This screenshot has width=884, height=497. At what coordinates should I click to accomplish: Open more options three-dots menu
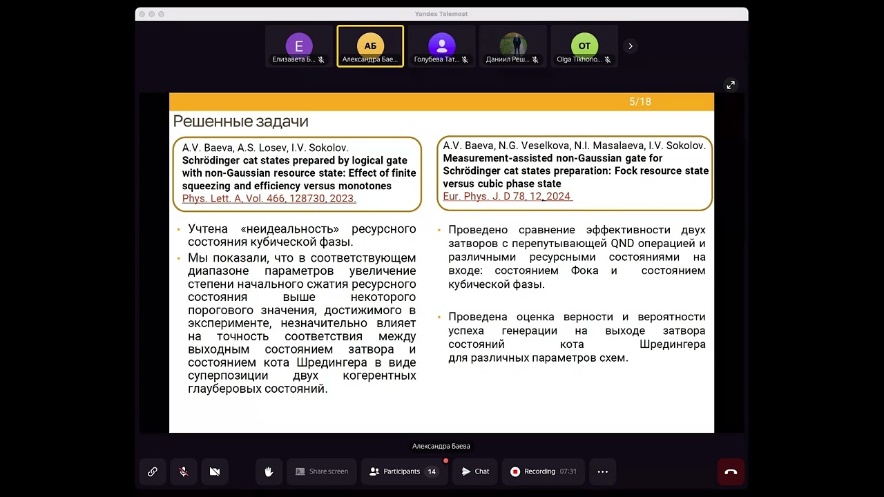tap(602, 471)
